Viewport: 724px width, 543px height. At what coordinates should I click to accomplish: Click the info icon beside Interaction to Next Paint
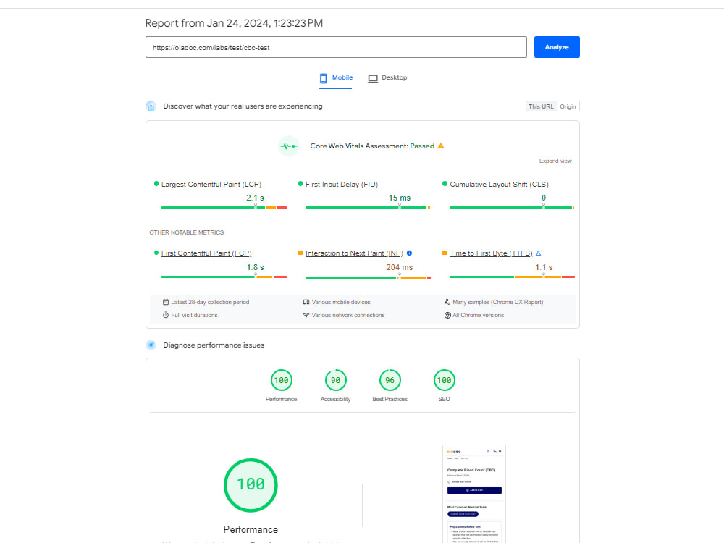pyautogui.click(x=409, y=253)
